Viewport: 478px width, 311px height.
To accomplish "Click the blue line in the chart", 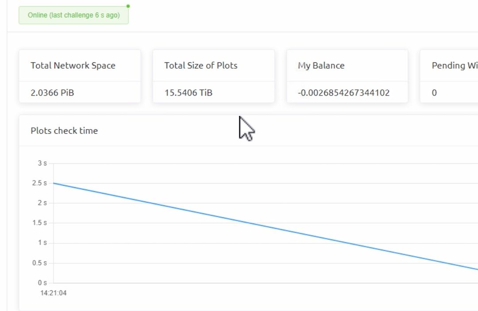I will pyautogui.click(x=266, y=226).
